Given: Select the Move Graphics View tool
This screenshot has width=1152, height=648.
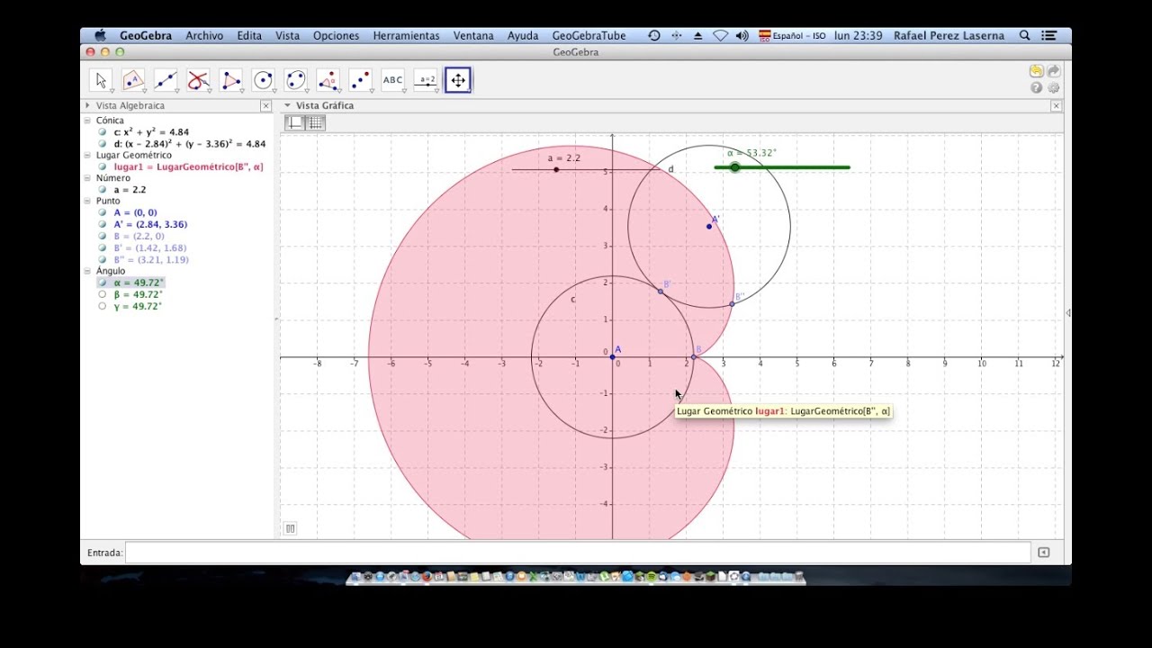Looking at the screenshot, I should click(x=457, y=80).
